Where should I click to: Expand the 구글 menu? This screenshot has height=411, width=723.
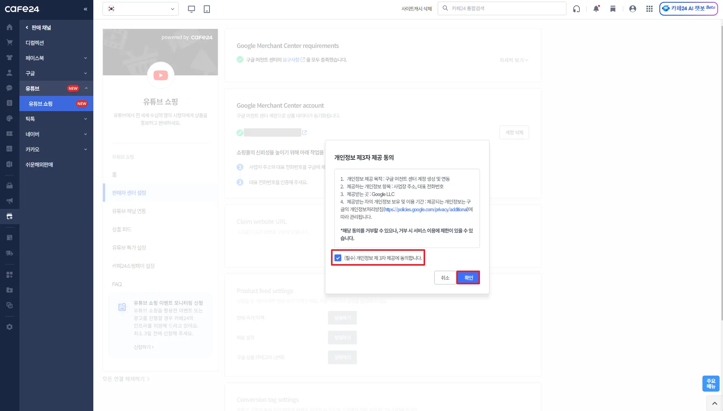click(56, 73)
